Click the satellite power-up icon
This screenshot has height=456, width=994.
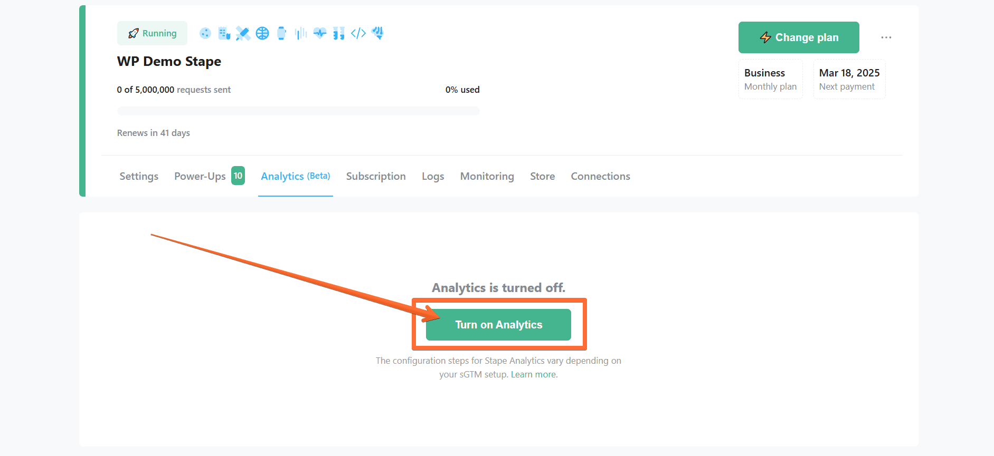(x=243, y=33)
